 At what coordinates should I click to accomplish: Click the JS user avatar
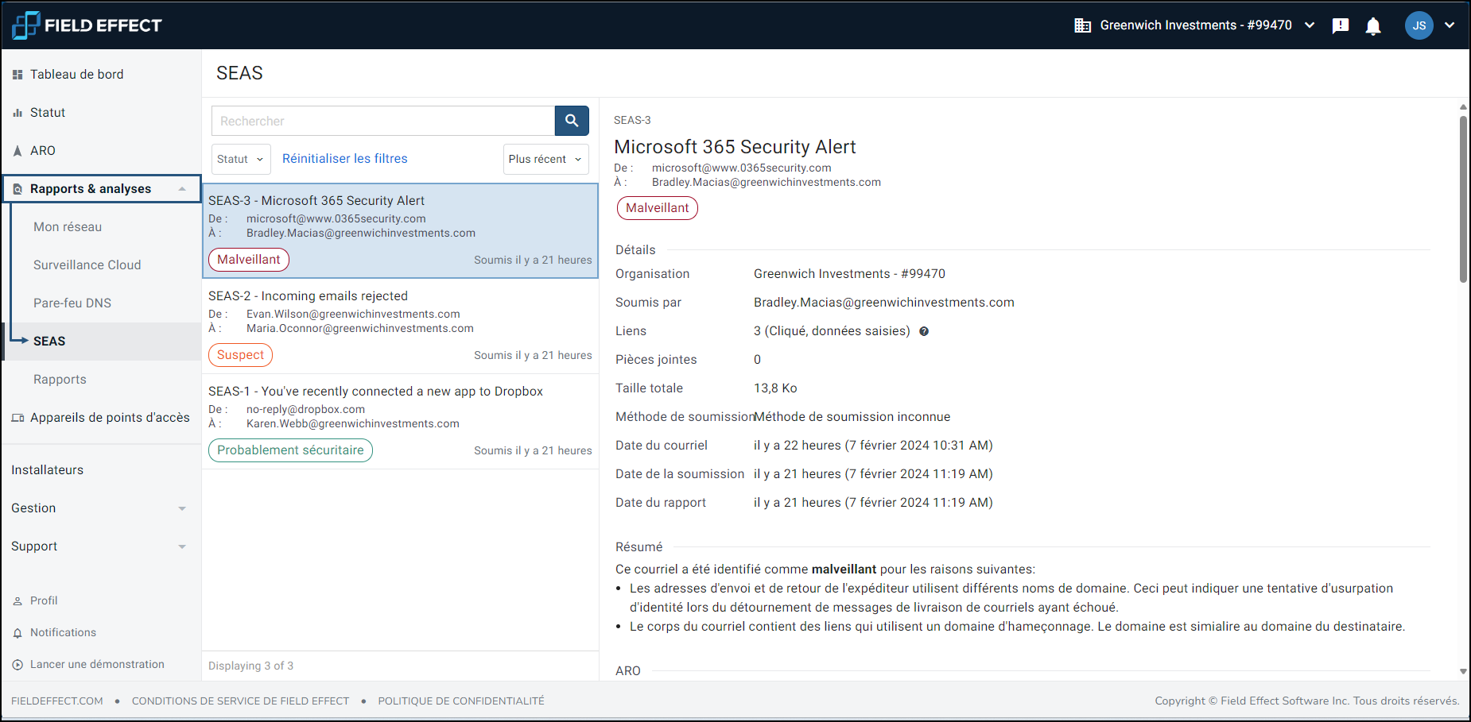[1419, 25]
